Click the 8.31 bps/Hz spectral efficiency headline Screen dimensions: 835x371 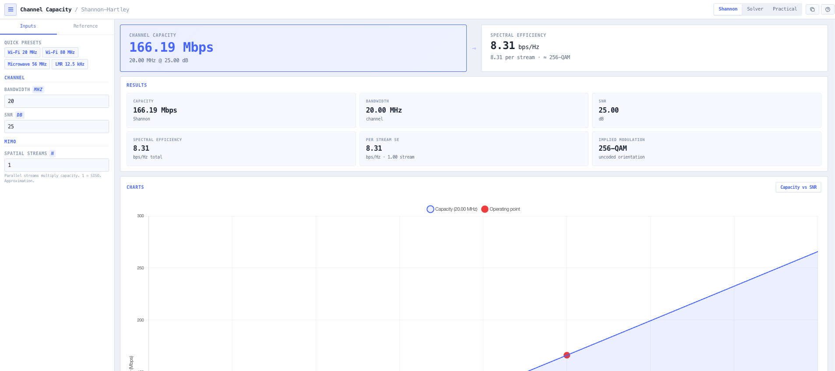pos(514,46)
